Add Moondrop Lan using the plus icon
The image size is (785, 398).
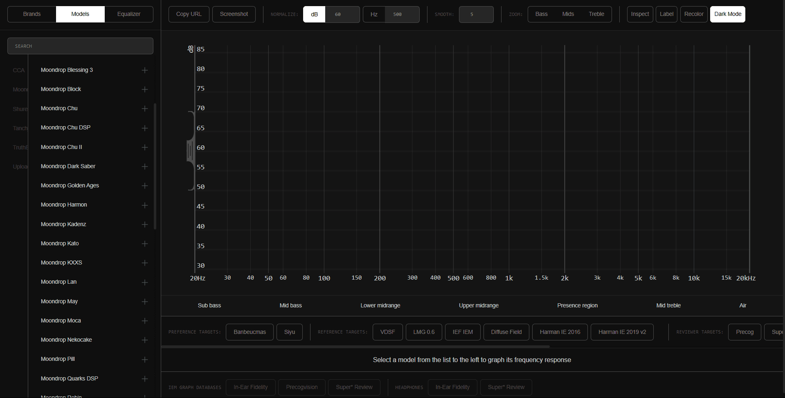(145, 282)
